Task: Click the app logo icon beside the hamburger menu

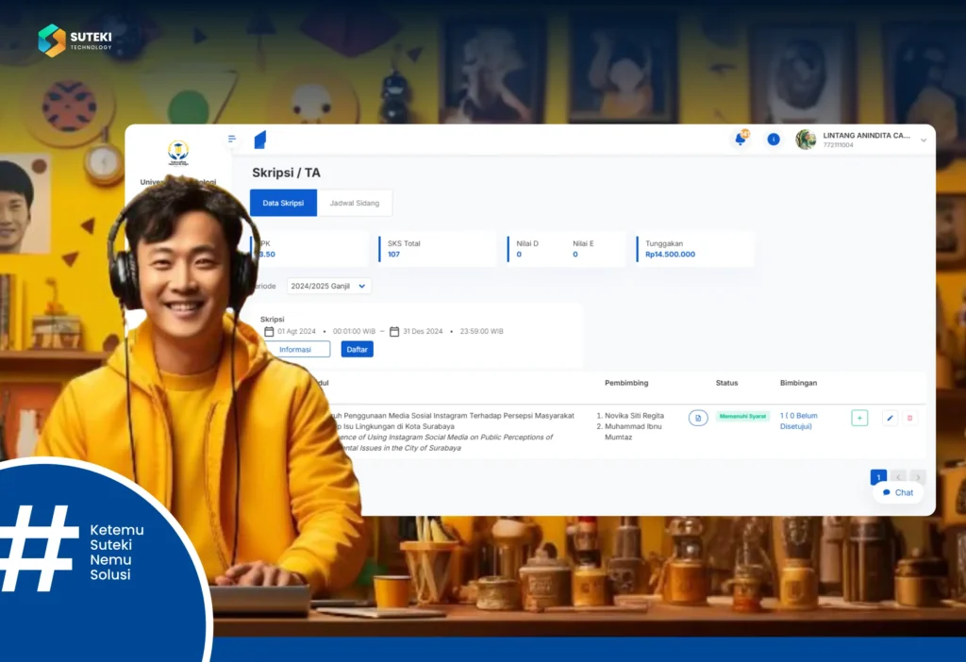Action: coord(261,138)
